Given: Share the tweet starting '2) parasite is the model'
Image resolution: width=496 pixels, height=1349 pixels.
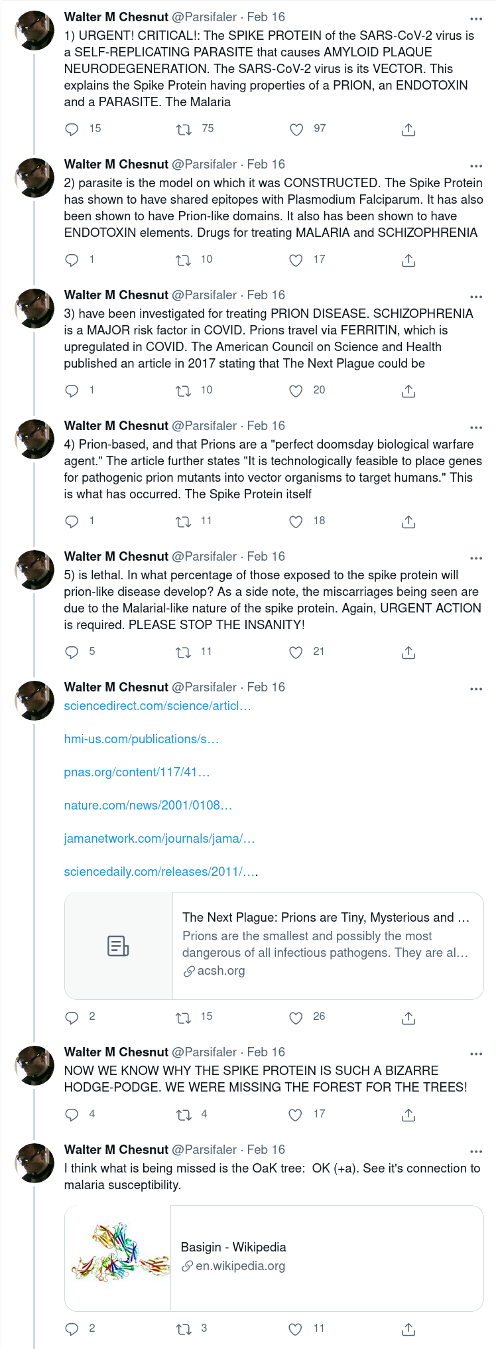Looking at the screenshot, I should click(x=408, y=260).
